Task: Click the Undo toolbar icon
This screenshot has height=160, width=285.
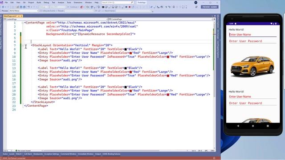Action: [x=28, y=7]
